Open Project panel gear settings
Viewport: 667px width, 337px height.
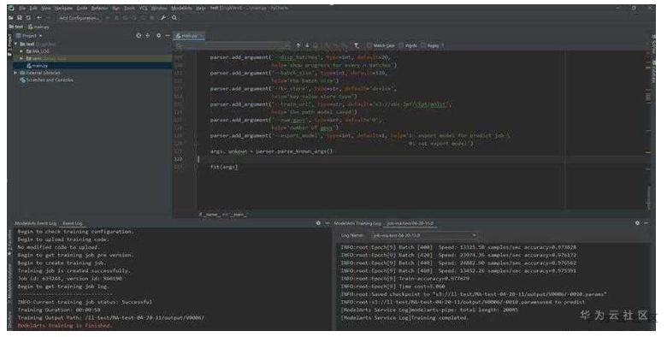pyautogui.click(x=159, y=36)
